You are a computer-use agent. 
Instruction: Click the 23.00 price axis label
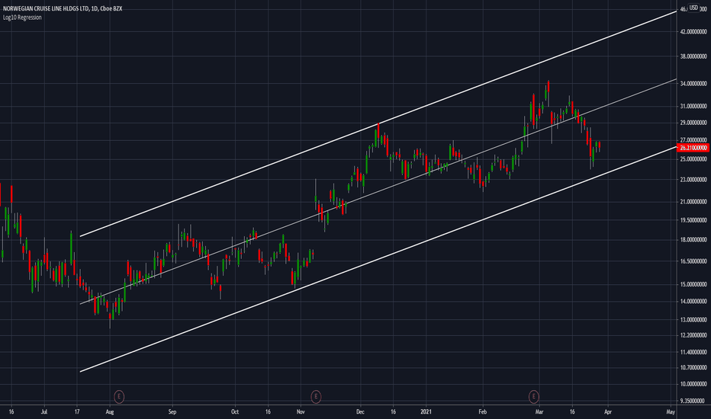click(693, 180)
